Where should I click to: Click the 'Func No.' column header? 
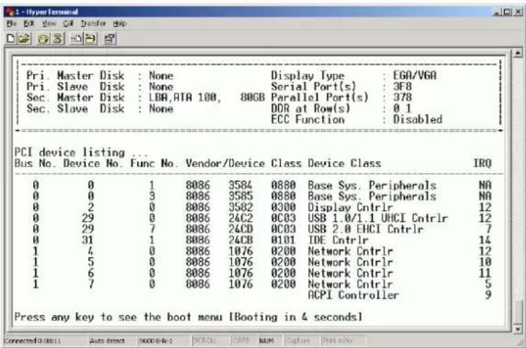[153, 164]
